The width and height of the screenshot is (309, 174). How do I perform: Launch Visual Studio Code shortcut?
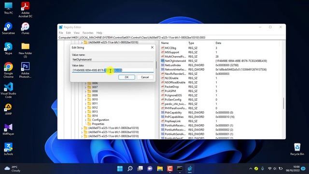coord(8,90)
